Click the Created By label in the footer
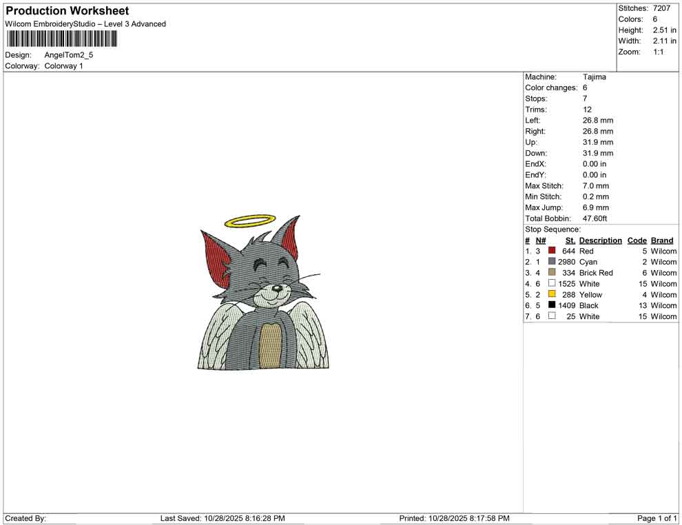Viewport: 682px width, 525px height. click(25, 518)
